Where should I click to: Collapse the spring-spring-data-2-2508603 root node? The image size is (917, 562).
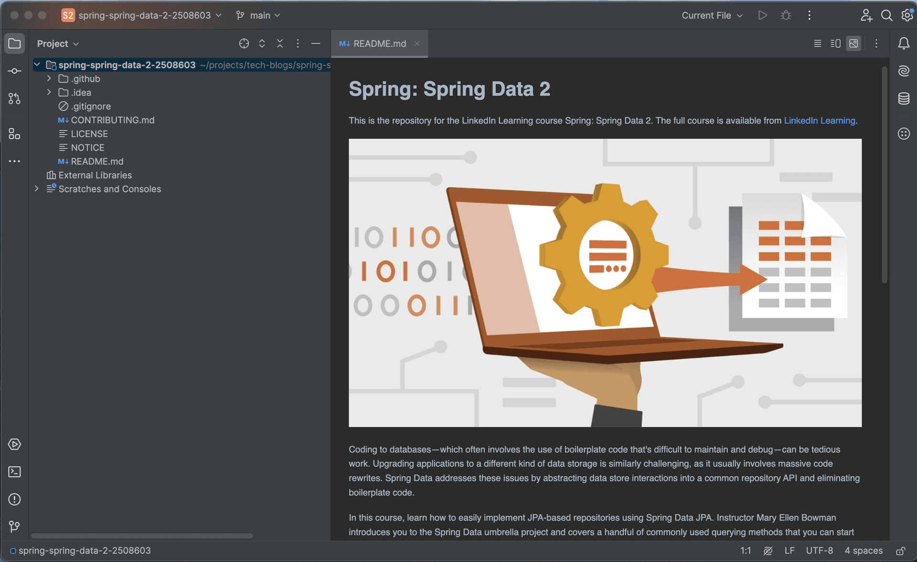pos(37,64)
